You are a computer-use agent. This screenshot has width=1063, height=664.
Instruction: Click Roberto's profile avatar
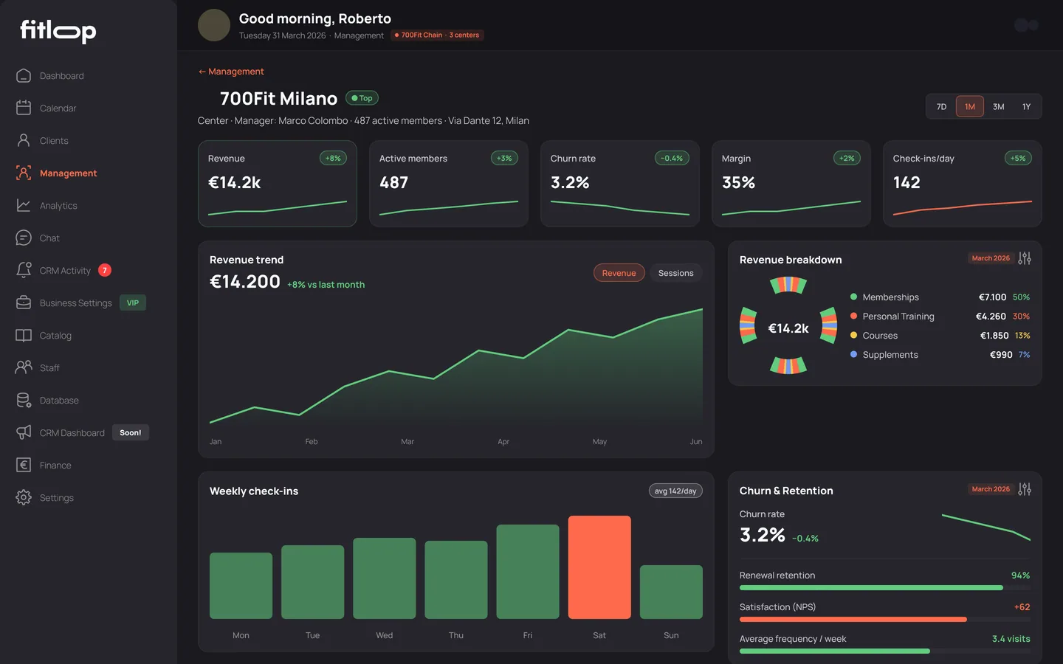click(x=214, y=25)
